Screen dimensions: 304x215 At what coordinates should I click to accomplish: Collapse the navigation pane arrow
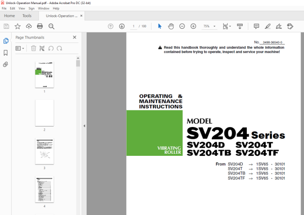84,126
